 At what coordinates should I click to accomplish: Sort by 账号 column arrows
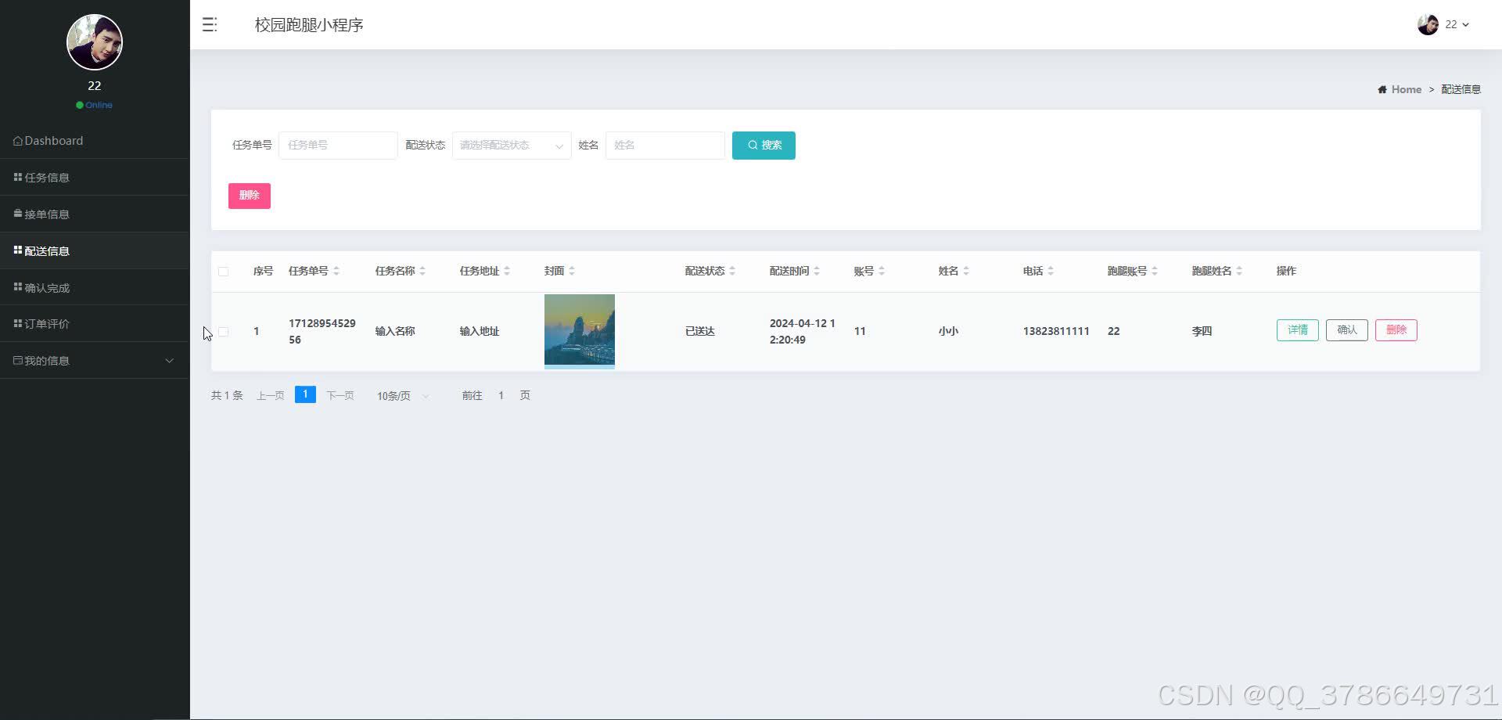(882, 272)
